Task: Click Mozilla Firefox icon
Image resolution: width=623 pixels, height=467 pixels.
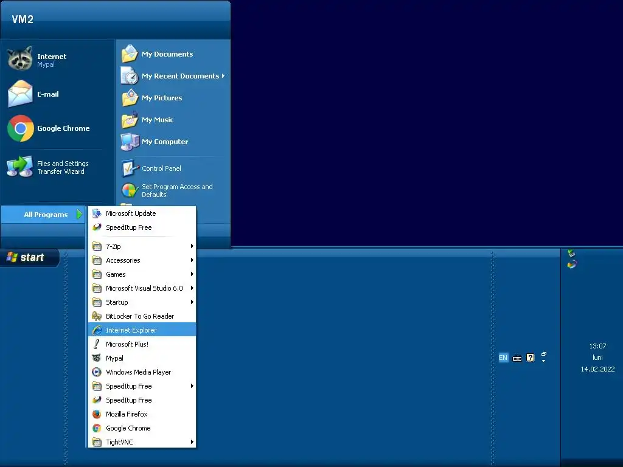Action: [97, 414]
